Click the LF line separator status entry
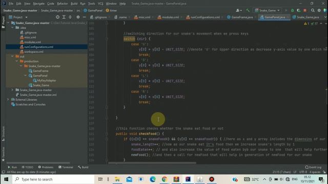The height and width of the screenshot is (184, 328). click(295, 172)
